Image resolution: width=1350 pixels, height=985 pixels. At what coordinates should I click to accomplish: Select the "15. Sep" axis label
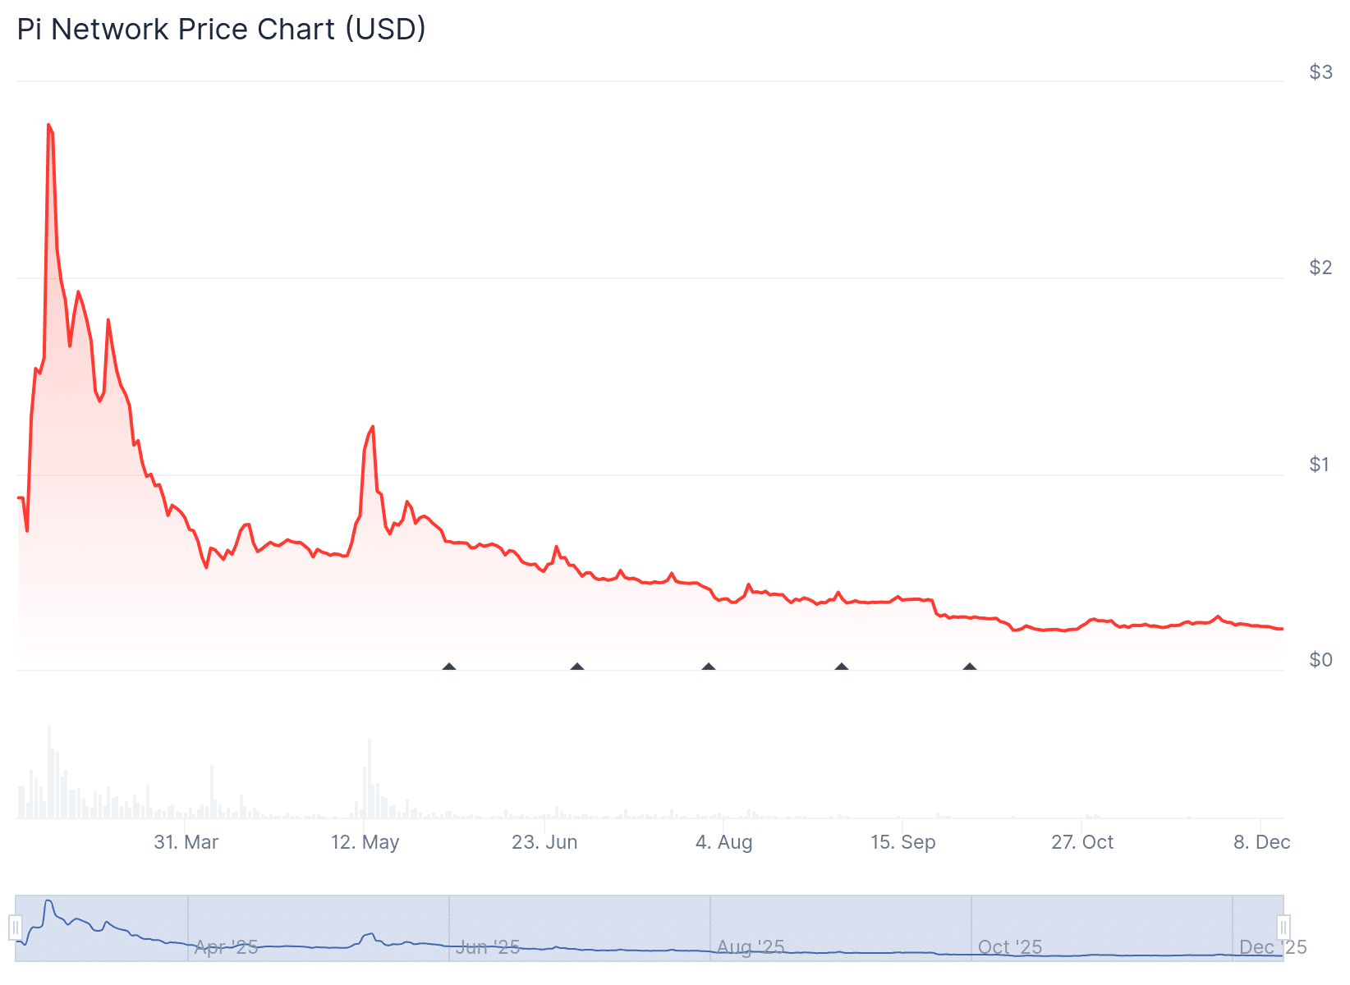tap(902, 842)
